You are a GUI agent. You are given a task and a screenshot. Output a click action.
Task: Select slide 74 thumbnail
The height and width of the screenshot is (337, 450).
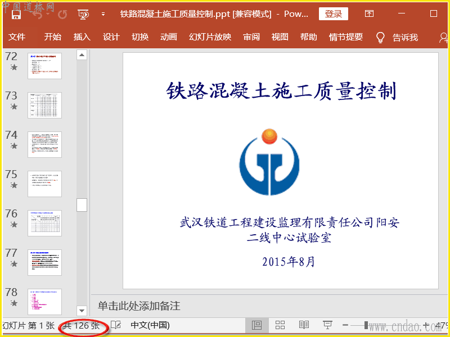point(45,144)
